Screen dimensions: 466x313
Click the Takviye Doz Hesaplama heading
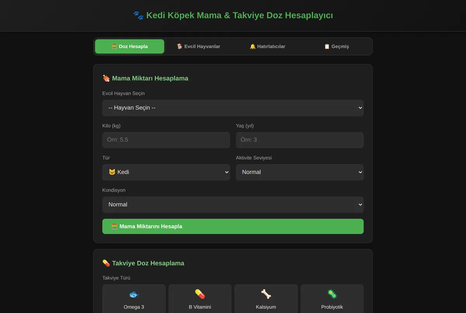pyautogui.click(x=143, y=263)
